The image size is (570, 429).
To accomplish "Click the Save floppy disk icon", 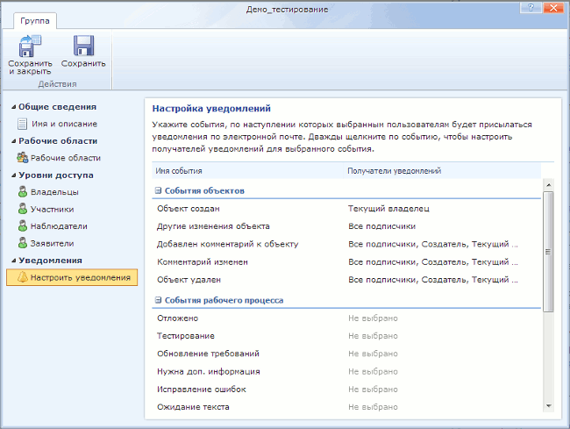I will pyautogui.click(x=83, y=46).
